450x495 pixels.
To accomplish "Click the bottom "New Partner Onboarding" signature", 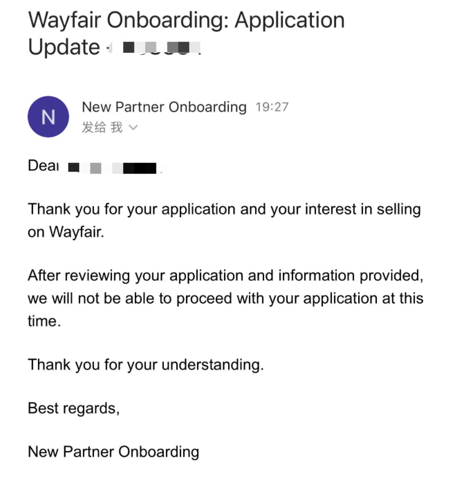I will coord(113,452).
